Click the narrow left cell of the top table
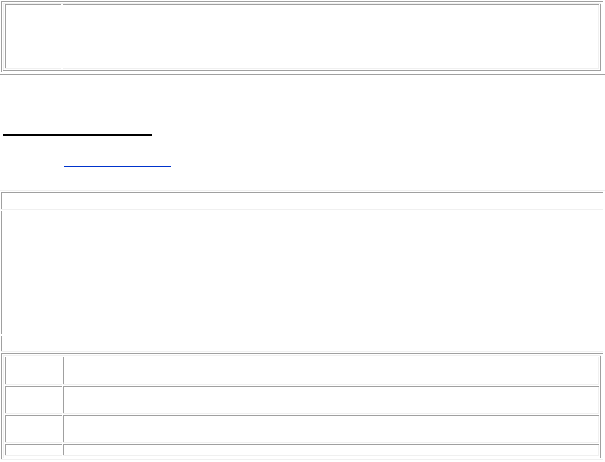 click(x=33, y=36)
